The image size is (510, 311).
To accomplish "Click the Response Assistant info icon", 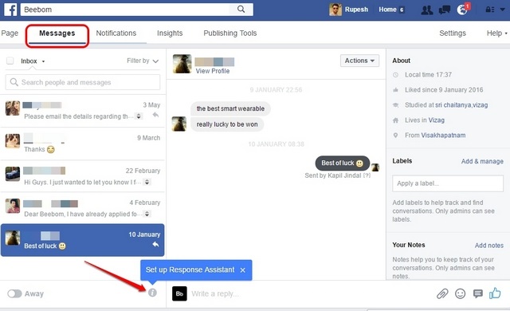I will [152, 293].
